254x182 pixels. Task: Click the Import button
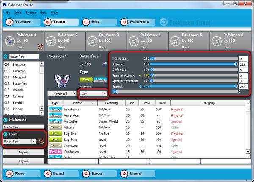point(24,152)
